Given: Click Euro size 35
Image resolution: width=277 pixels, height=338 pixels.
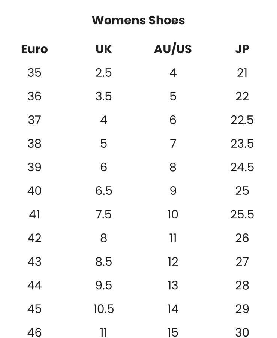Looking at the screenshot, I should [34, 73].
